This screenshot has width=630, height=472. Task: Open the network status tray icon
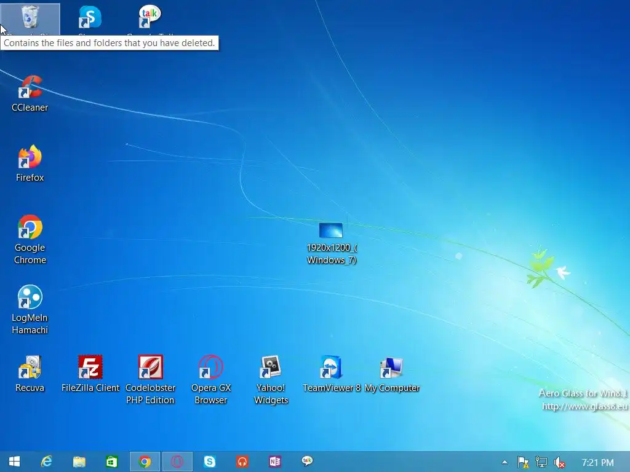pos(541,462)
